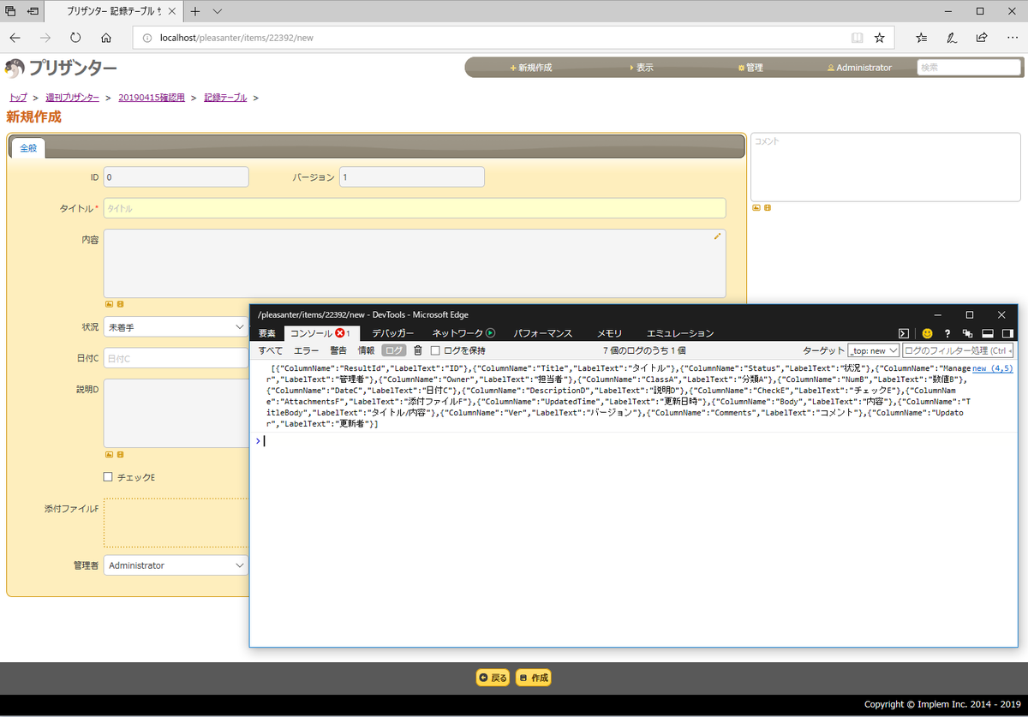Click the image icon under コメント
Image resolution: width=1028 pixels, height=717 pixels.
tap(756, 207)
